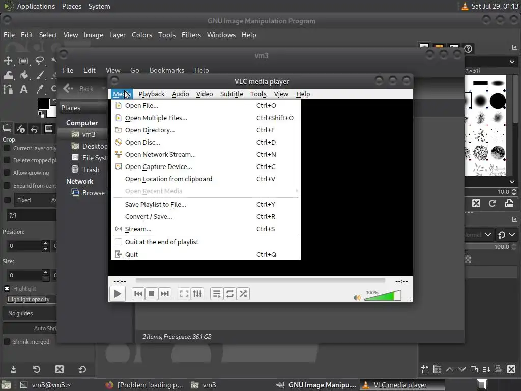The height and width of the screenshot is (391, 521).
Task: Enable Shrink merged checkbox
Action: click(x=7, y=342)
